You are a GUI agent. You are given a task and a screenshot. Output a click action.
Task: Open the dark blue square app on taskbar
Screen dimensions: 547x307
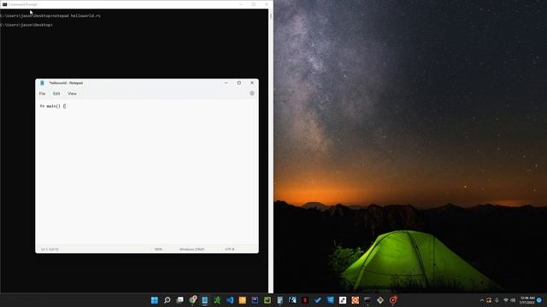pyautogui.click(x=255, y=300)
